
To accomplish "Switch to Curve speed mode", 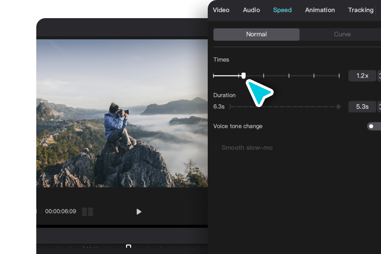I will (x=342, y=34).
